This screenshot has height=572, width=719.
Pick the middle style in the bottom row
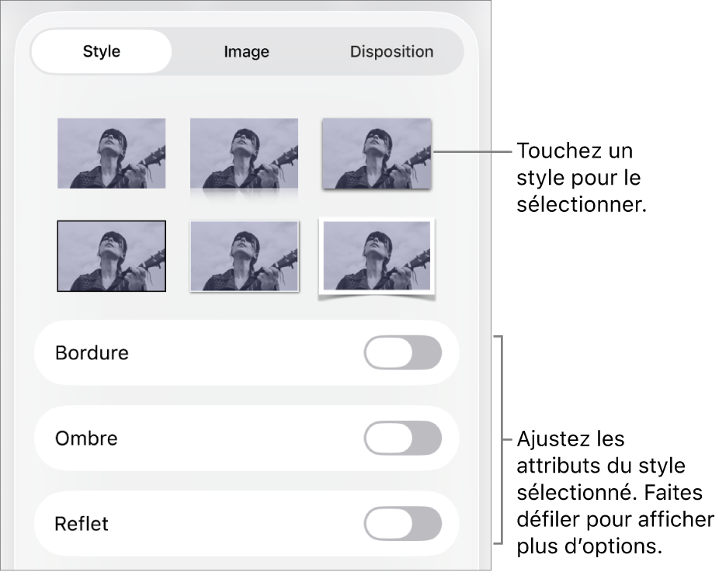[244, 256]
